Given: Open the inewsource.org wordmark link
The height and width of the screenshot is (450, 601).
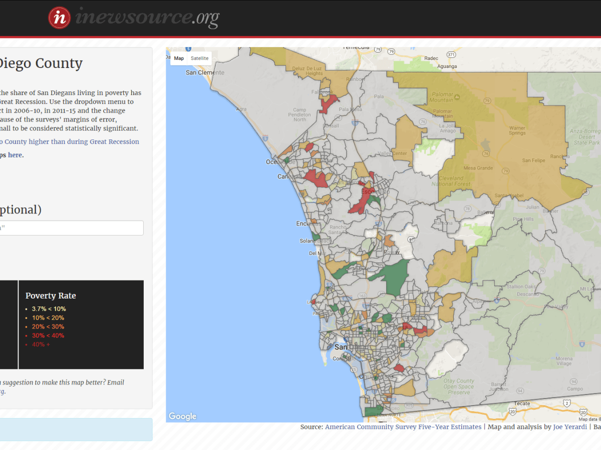Looking at the screenshot, I should pos(147,18).
